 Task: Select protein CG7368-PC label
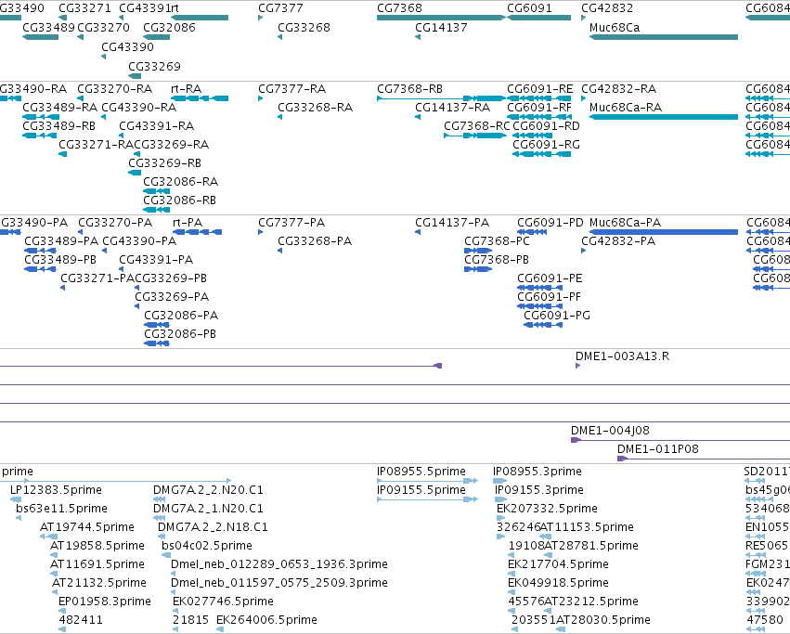[497, 241]
